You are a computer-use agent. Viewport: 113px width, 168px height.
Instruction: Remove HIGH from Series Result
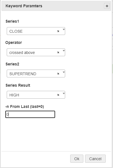pyautogui.click(x=58, y=95)
